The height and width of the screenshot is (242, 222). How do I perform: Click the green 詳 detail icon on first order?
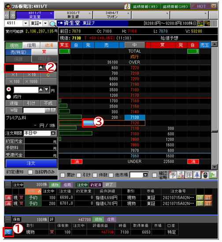point(200,198)
